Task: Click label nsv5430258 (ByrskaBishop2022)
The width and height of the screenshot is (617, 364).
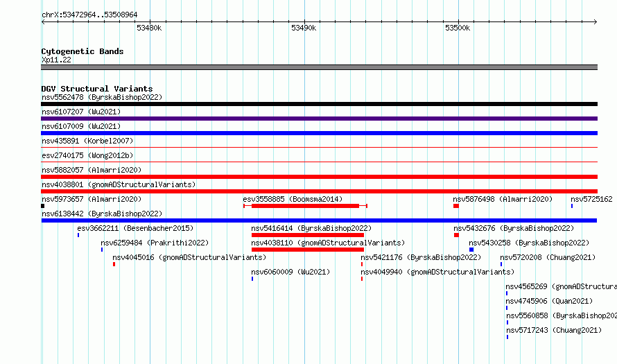Action: pos(529,243)
